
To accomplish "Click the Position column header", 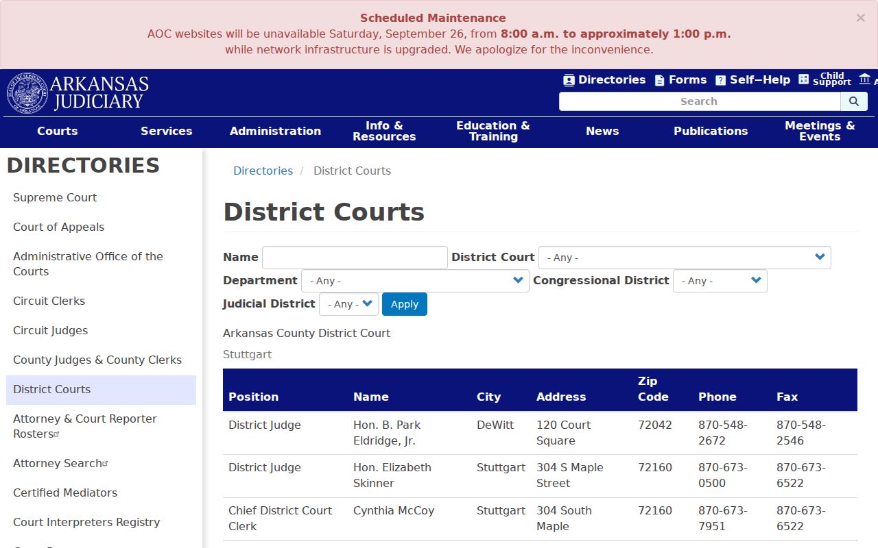I will click(253, 397).
